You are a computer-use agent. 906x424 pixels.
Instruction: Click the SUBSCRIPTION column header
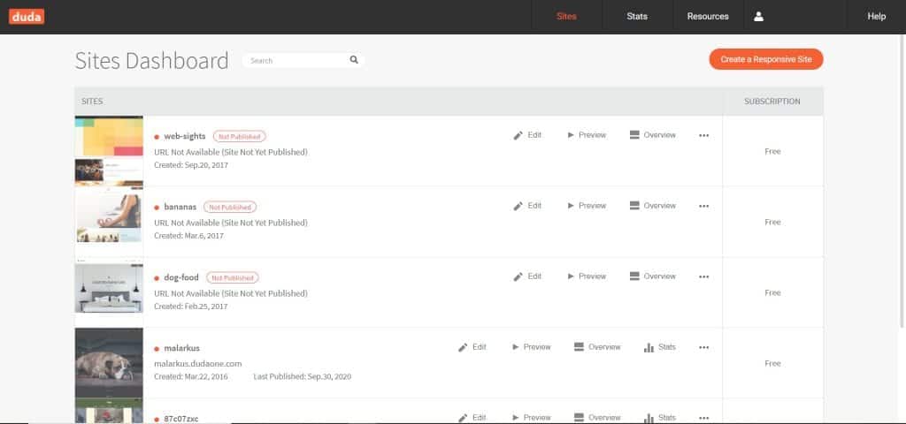(x=772, y=102)
